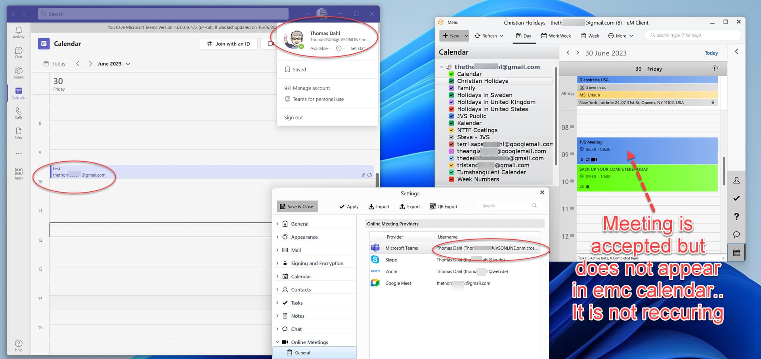The width and height of the screenshot is (761, 359).
Task: Open Calls in Teams sidebar
Action: tap(19, 113)
